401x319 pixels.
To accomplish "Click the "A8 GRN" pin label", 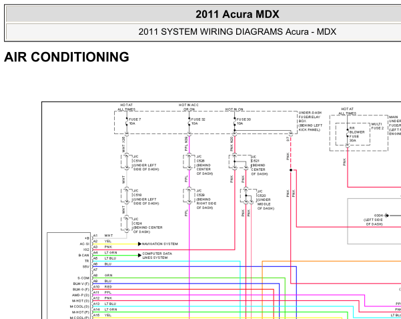I will click(x=103, y=275).
